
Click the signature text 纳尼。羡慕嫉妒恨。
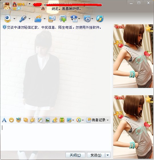click(66, 9)
